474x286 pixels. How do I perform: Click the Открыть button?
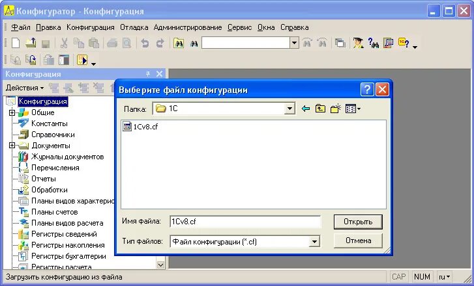point(358,222)
